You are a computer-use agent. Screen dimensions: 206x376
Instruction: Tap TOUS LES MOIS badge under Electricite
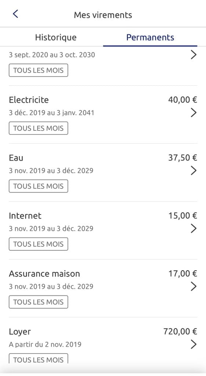pos(38,128)
